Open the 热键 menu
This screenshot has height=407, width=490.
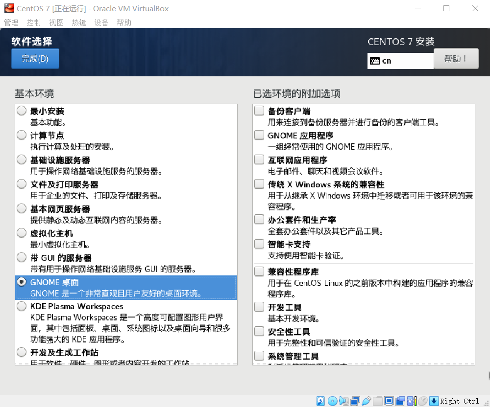coord(79,23)
